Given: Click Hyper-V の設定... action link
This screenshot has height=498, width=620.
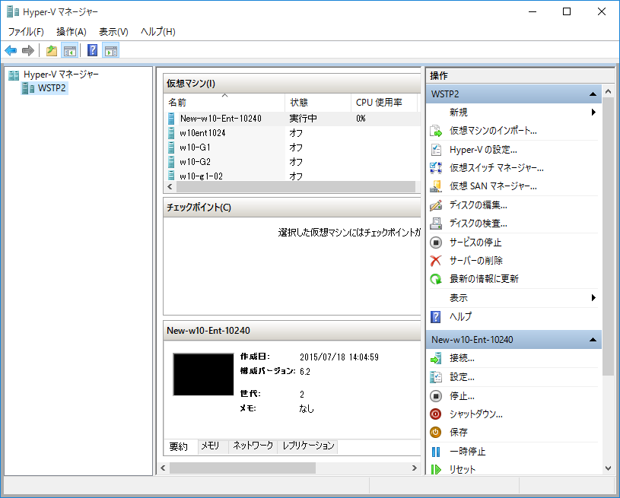Looking at the screenshot, I should (483, 149).
